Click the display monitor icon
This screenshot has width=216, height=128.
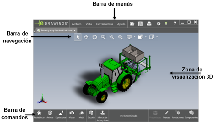pyautogui.click(x=129, y=37)
